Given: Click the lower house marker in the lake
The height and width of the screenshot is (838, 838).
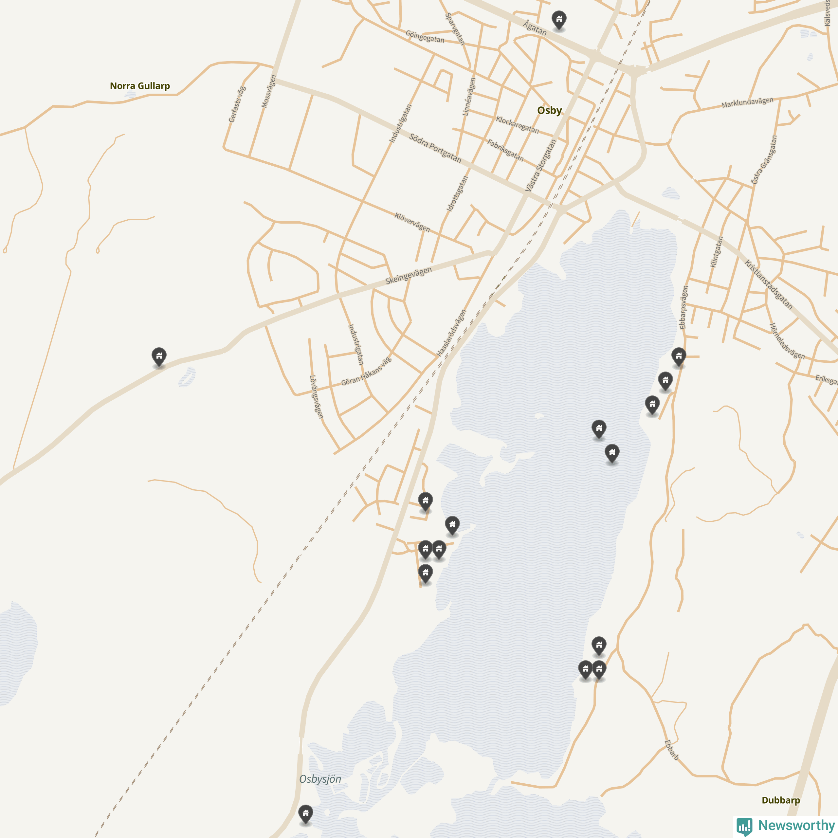Looking at the screenshot, I should click(x=612, y=454).
